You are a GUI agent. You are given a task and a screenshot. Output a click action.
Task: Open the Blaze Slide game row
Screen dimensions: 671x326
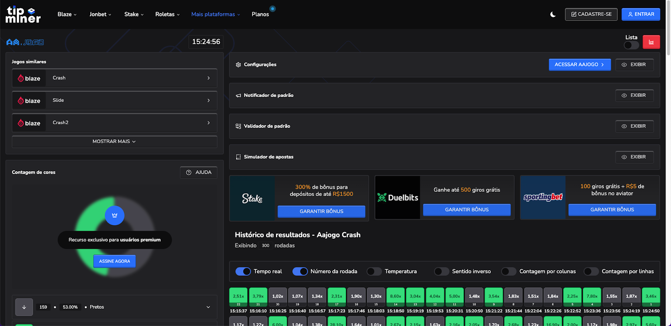point(114,100)
